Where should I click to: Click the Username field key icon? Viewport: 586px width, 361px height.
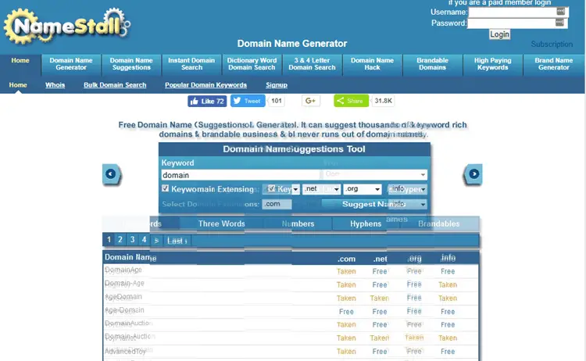(560, 11)
